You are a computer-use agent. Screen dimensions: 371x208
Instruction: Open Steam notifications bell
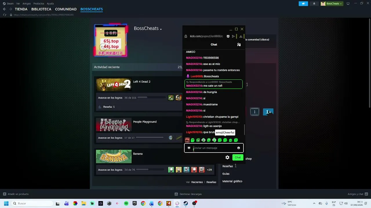314,3
